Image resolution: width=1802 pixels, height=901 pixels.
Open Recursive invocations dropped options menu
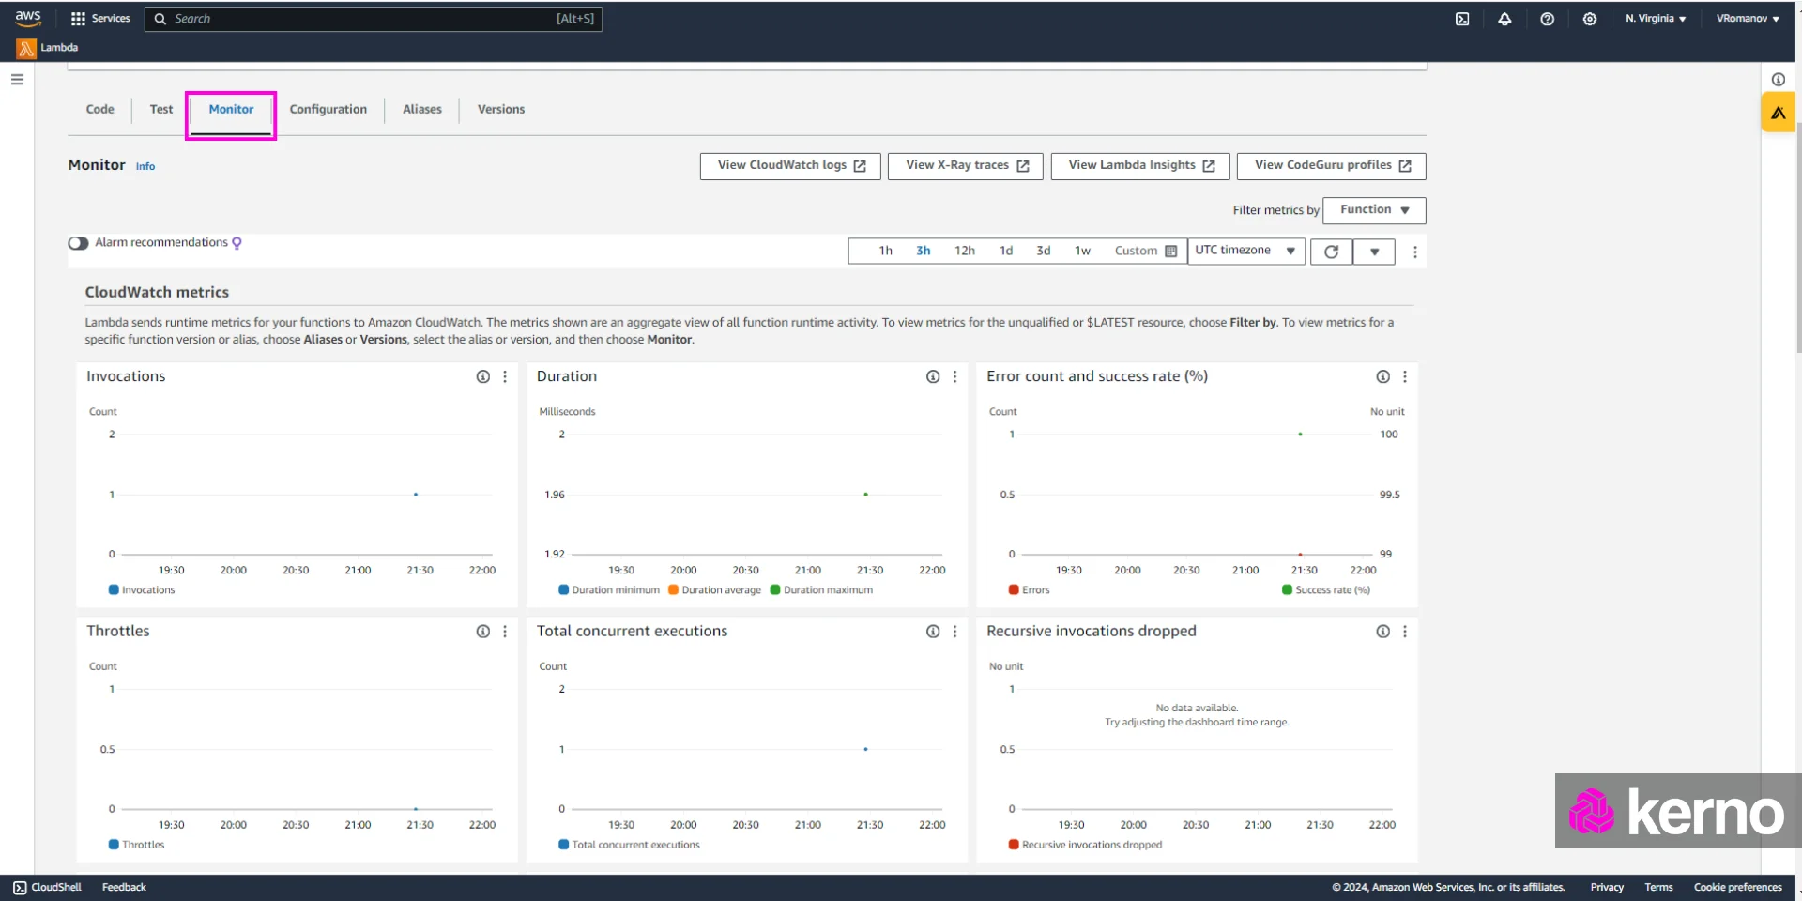click(1405, 632)
